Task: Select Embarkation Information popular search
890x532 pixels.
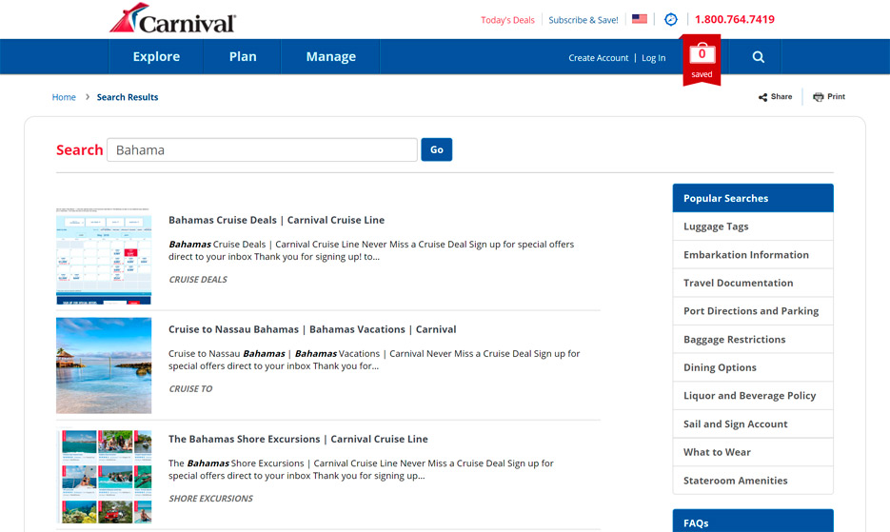Action: click(753, 255)
